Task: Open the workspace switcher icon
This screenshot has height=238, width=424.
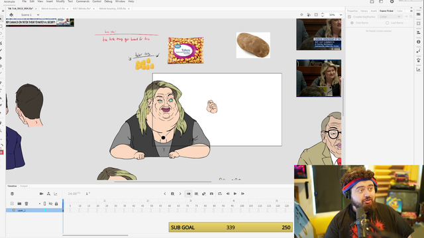Action: click(381, 1)
